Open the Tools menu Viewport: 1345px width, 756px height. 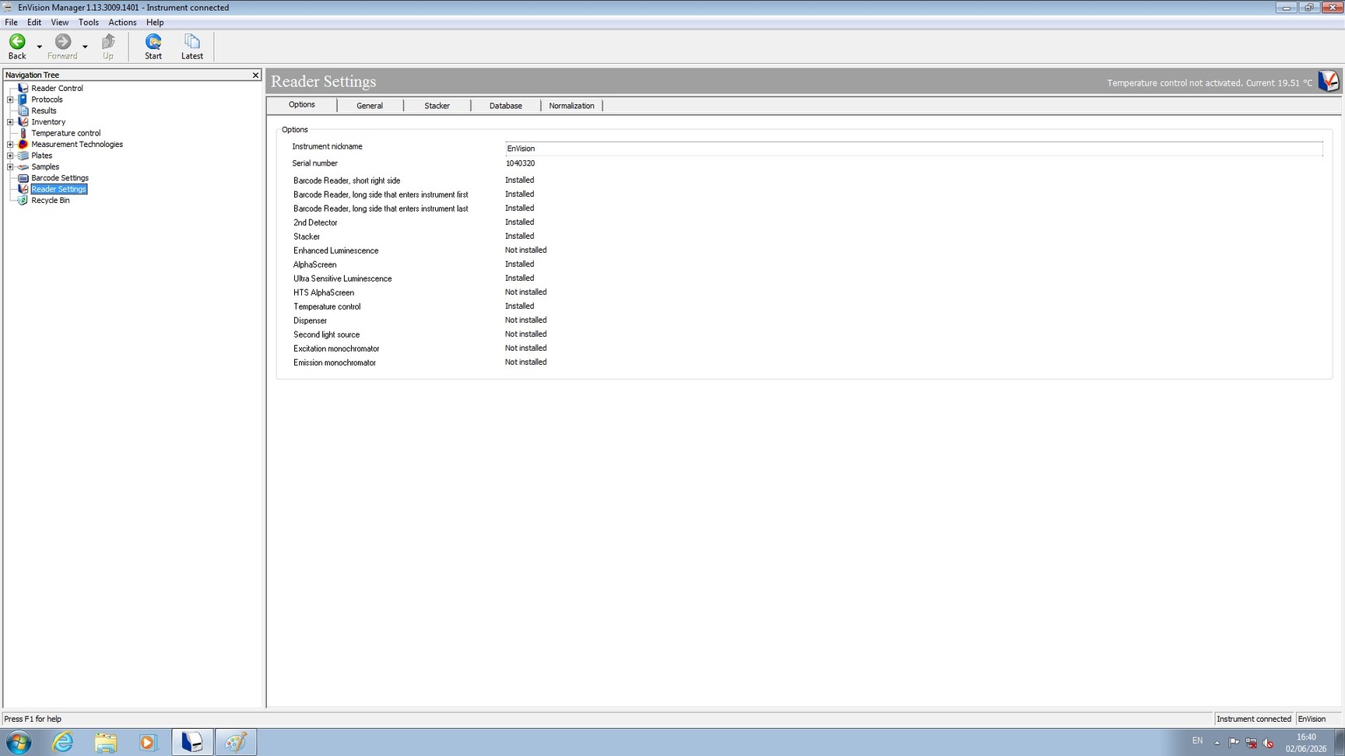pos(89,23)
